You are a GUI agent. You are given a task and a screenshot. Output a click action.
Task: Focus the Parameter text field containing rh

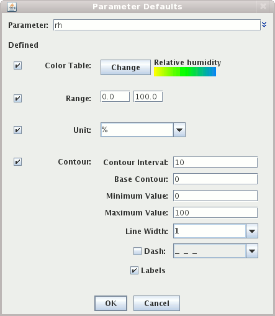[157, 25]
